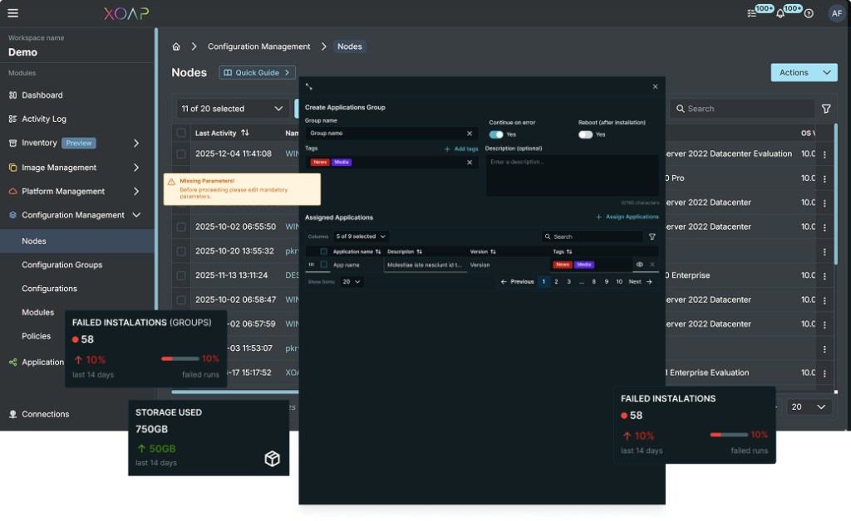Open the Nodes breadcrumb tab
The width and height of the screenshot is (851, 521).
click(349, 46)
